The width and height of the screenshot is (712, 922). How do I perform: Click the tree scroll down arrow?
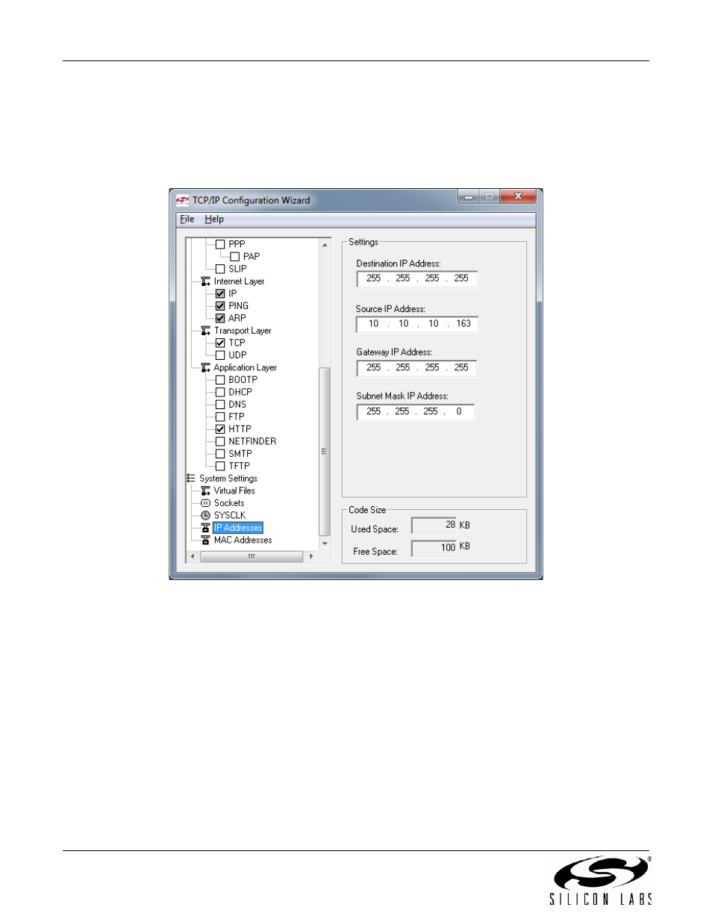click(325, 543)
